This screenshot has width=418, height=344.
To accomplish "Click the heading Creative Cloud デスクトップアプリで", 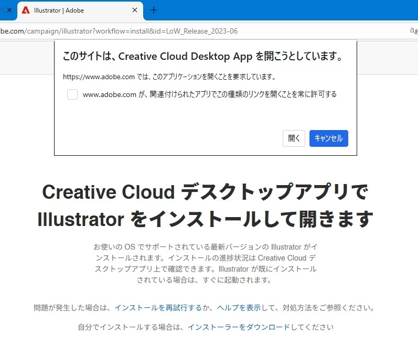I will [205, 192].
